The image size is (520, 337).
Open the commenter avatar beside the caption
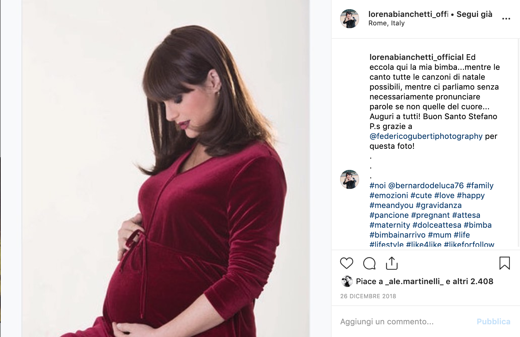pyautogui.click(x=350, y=179)
